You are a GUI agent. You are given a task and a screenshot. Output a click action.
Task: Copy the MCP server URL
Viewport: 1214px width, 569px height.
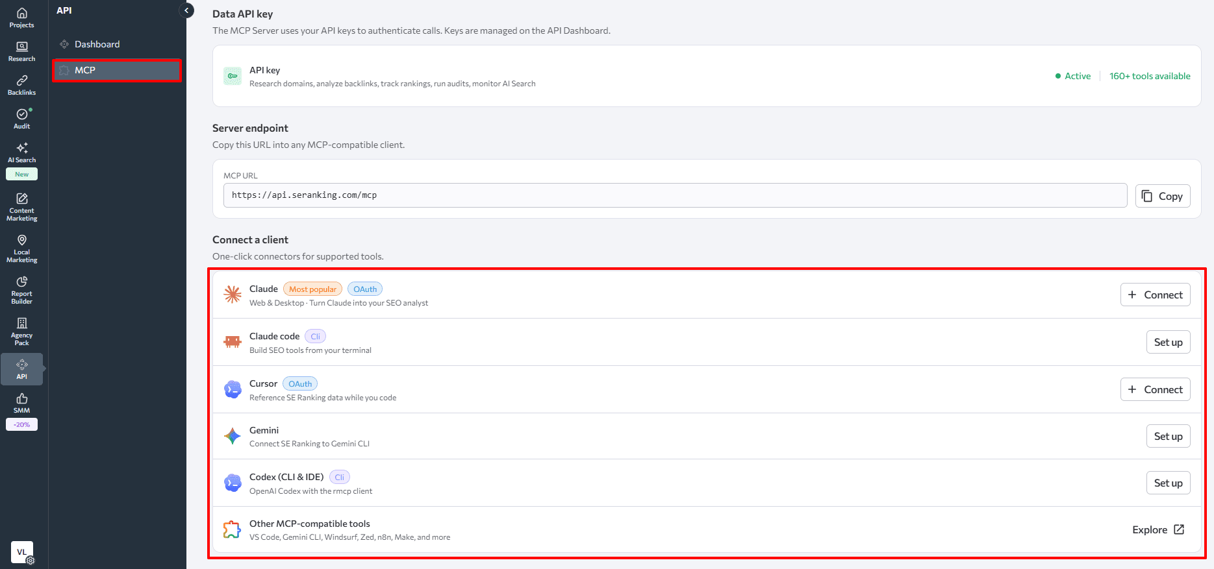click(1162, 196)
